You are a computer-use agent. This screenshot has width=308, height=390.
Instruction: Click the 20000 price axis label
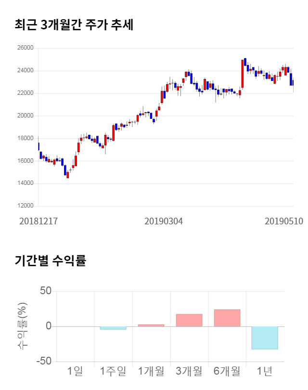[x=25, y=116]
